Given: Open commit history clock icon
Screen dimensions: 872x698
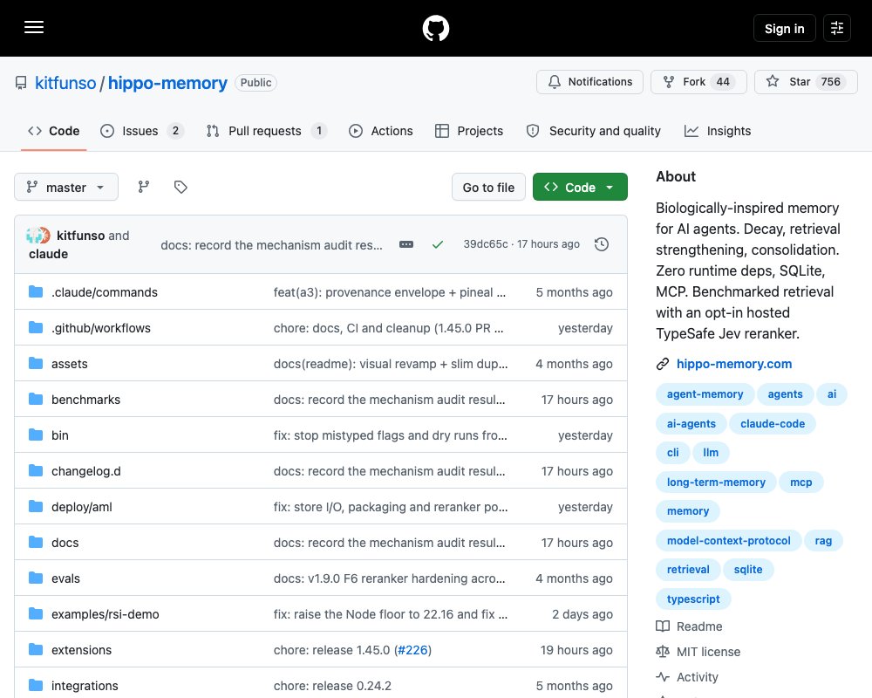Looking at the screenshot, I should (601, 244).
